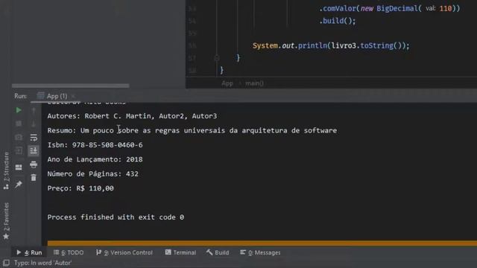Click the orange bar below console output
Screen dimensions: 477x268
pyautogui.click(x=262, y=243)
